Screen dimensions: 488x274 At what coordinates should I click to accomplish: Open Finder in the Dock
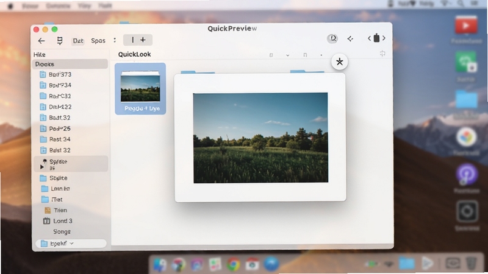[x=160, y=264]
